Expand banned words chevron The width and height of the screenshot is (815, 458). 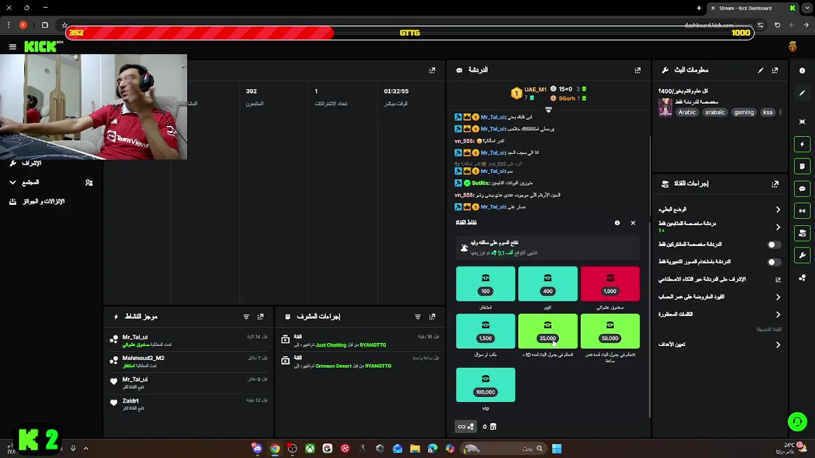tap(778, 314)
